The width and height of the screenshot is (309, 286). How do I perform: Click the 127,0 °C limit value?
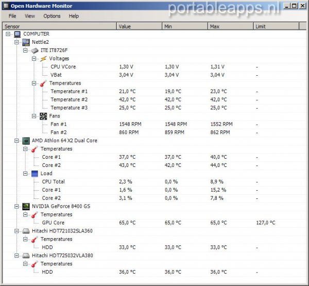tap(266, 223)
